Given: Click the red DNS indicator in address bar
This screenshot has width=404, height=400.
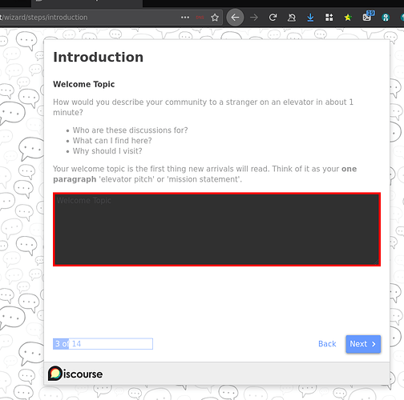Looking at the screenshot, I should click(200, 18).
